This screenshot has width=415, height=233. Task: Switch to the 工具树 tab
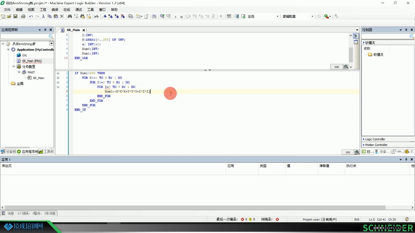click(46, 152)
